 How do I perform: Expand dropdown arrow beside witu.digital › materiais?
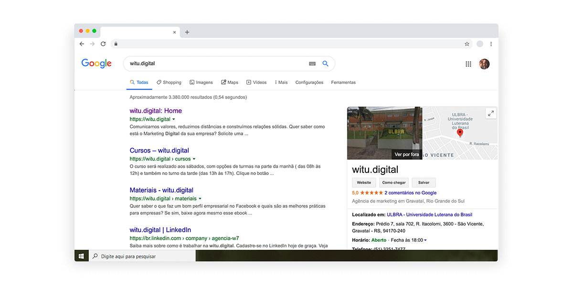coord(200,199)
